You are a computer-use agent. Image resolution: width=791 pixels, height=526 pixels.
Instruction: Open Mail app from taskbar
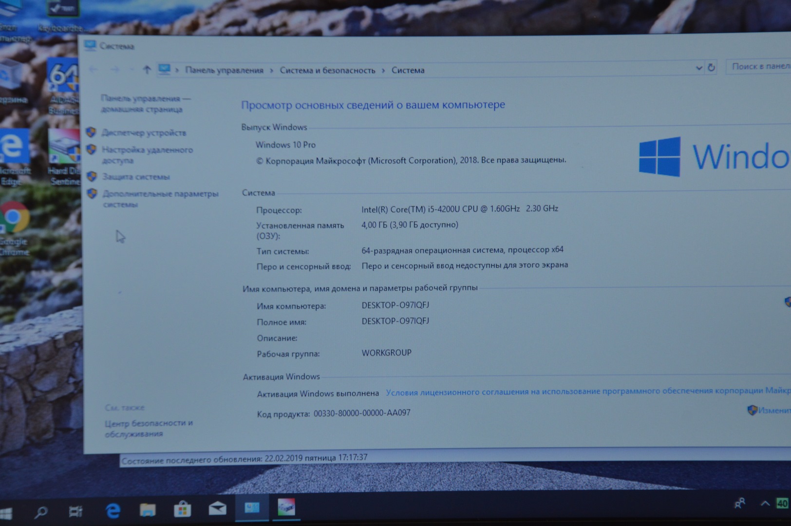coord(217,509)
